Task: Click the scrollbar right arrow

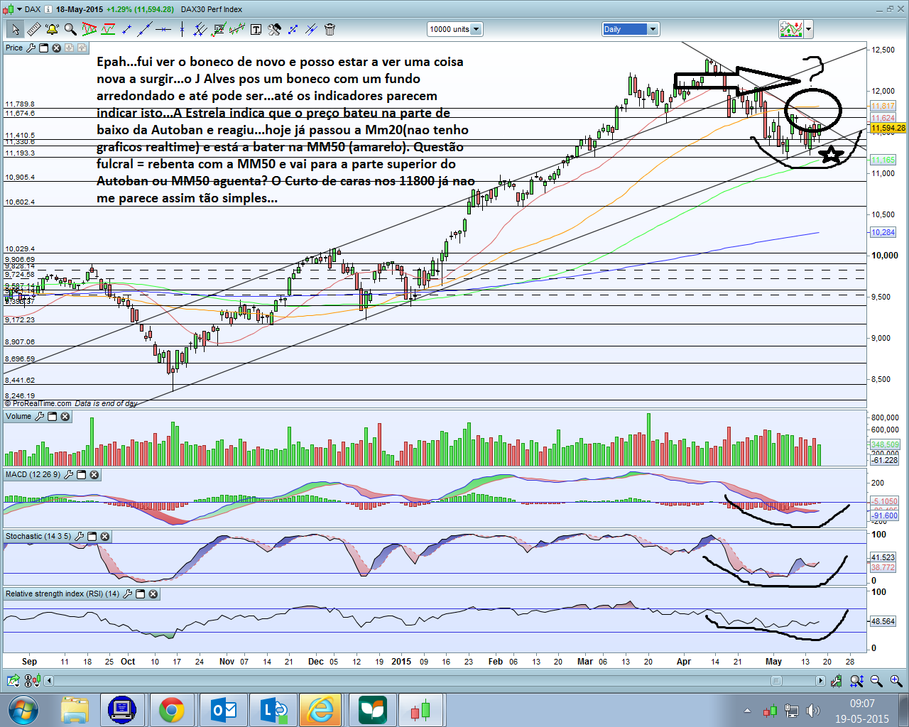Action: coord(820,681)
